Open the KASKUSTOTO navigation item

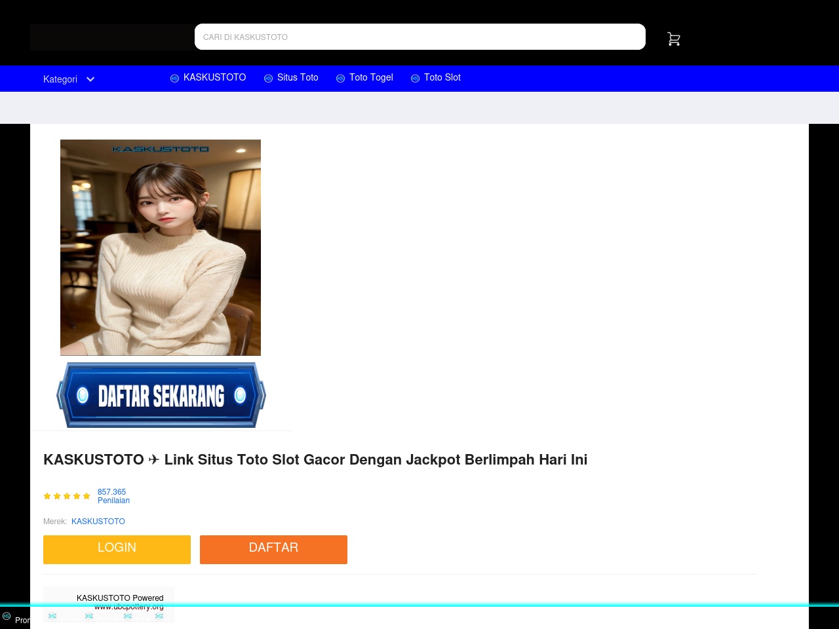(x=208, y=77)
